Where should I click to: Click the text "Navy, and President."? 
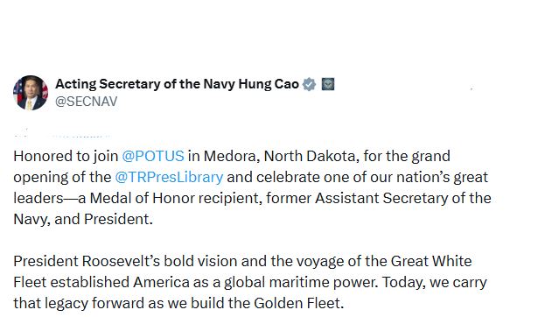(83, 219)
